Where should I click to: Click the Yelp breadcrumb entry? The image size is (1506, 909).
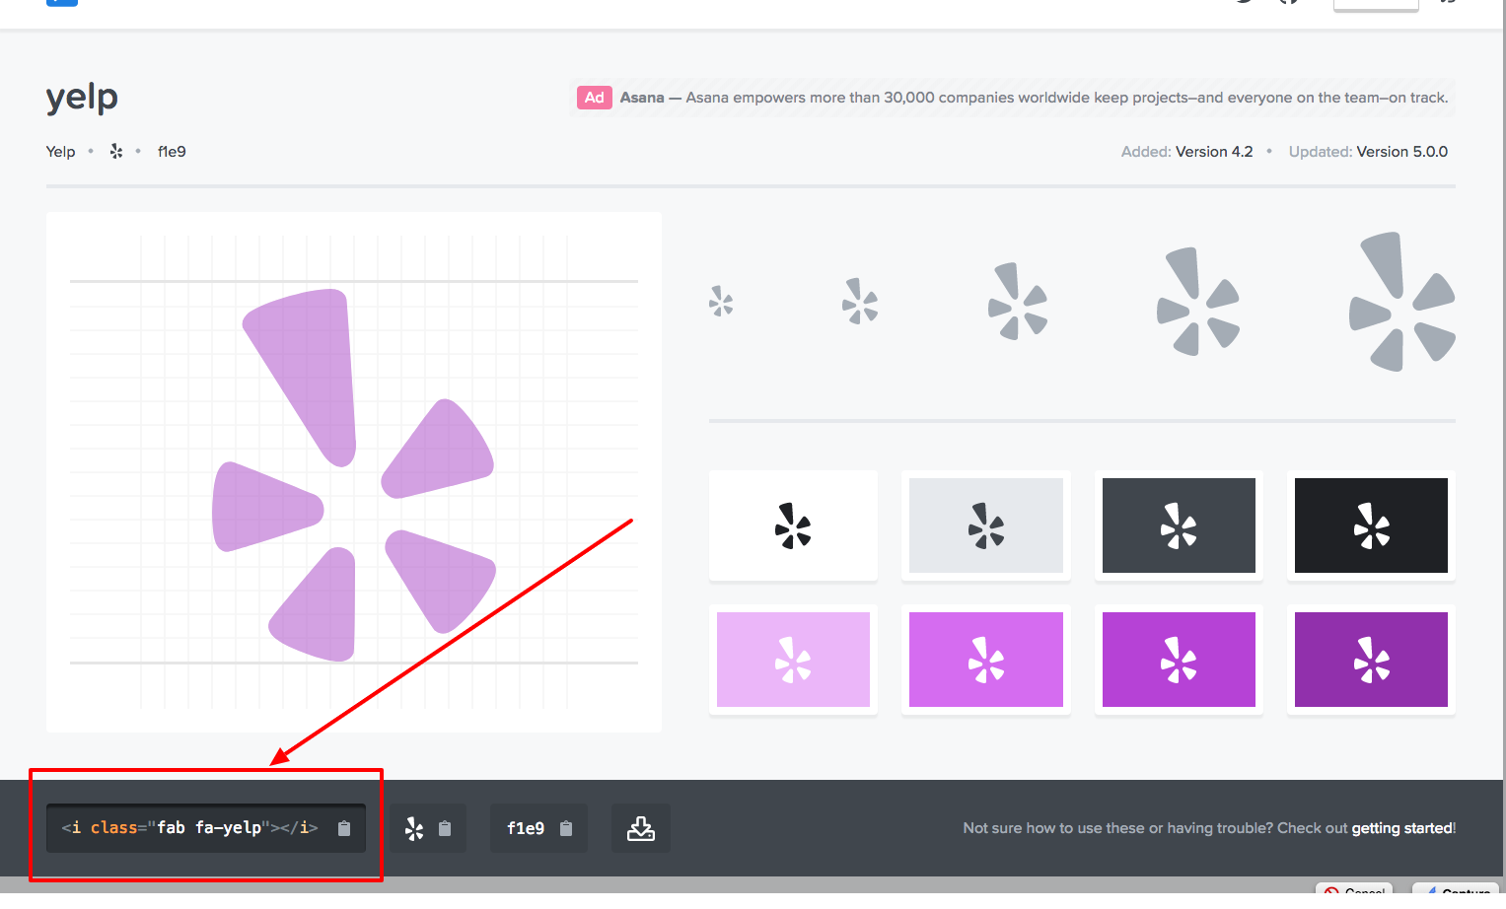(x=60, y=151)
